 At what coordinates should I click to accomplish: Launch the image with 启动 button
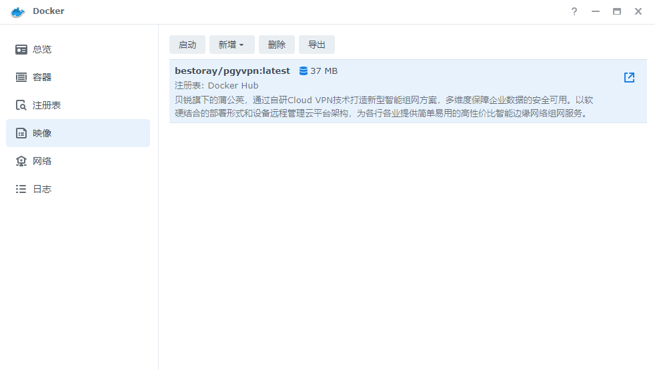pyautogui.click(x=187, y=45)
